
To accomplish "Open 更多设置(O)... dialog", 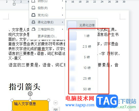I will pos(47,36).
